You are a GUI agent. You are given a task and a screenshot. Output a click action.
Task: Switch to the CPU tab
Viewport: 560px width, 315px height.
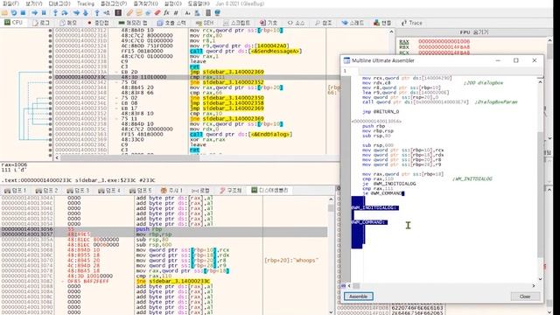tap(14, 22)
